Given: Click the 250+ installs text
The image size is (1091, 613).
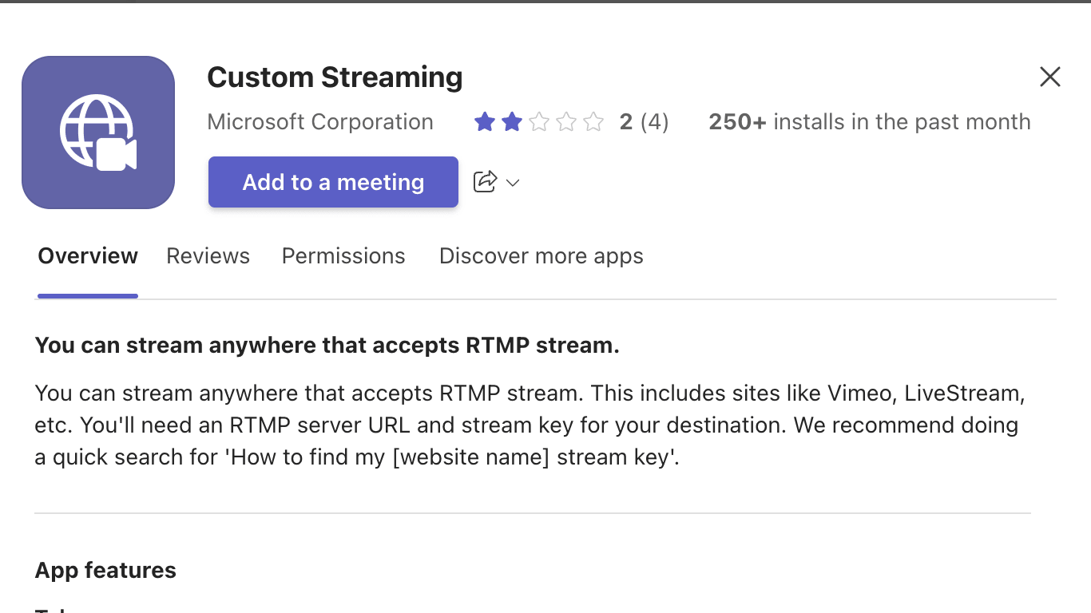Looking at the screenshot, I should coord(869,122).
